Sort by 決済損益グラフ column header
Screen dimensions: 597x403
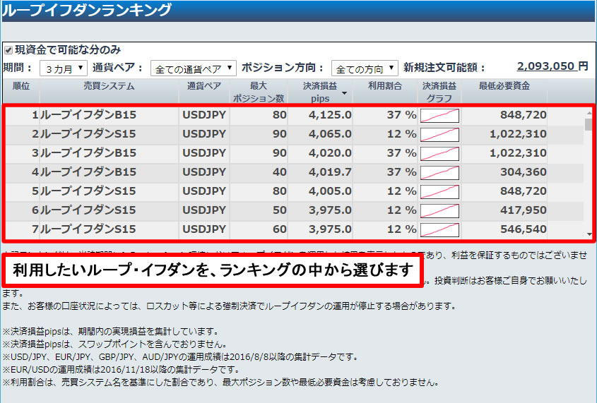(x=439, y=92)
